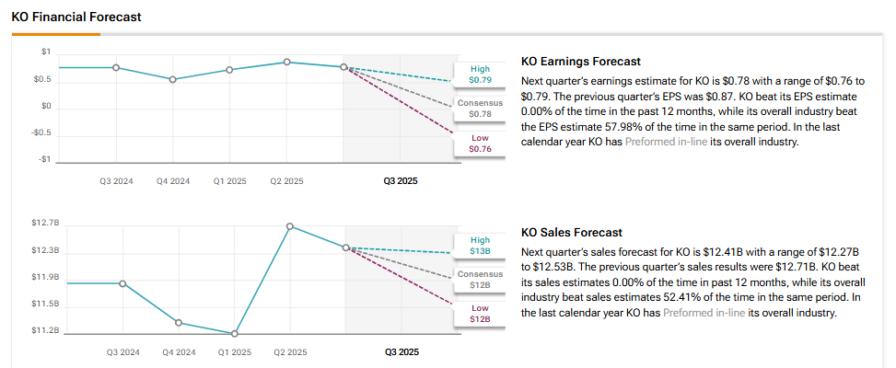Click the Q4 2024 earnings data point

pyautogui.click(x=172, y=79)
